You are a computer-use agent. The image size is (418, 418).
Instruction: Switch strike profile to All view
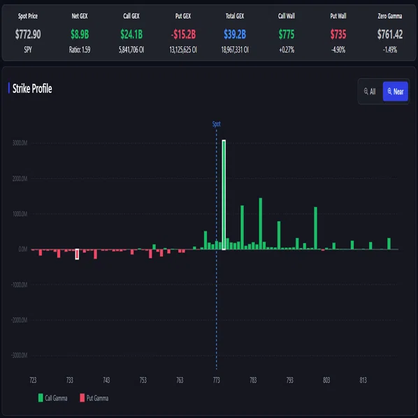coord(370,92)
